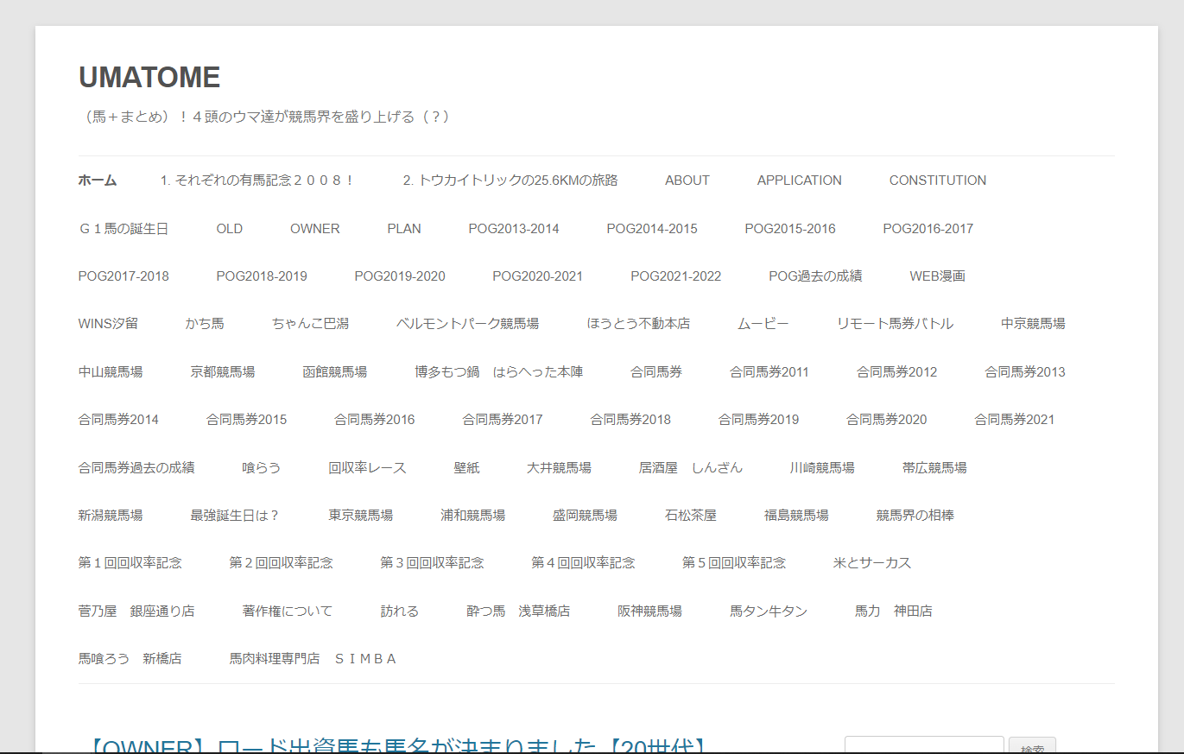Viewport: 1184px width, 754px height.
Task: Select 合同馬券2015 menu item
Action: [246, 420]
